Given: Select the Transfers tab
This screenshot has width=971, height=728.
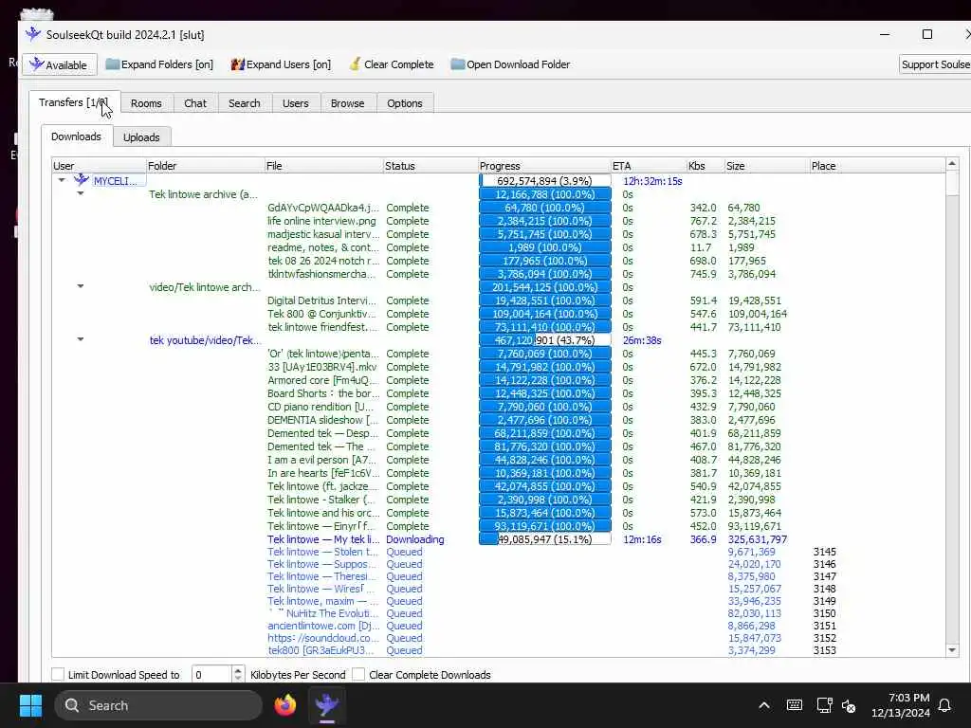Looking at the screenshot, I should click(74, 102).
